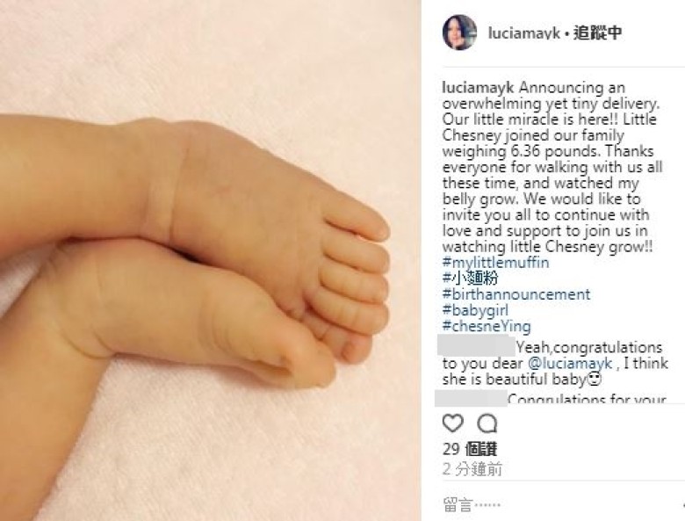Image resolution: width=685 pixels, height=521 pixels.
Task: Open first commenter's blurred username
Action: 476,346
